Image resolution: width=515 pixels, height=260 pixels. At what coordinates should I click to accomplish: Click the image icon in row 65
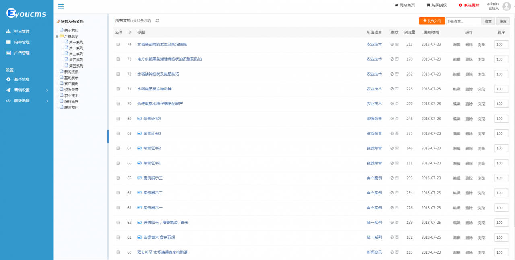tap(140, 178)
